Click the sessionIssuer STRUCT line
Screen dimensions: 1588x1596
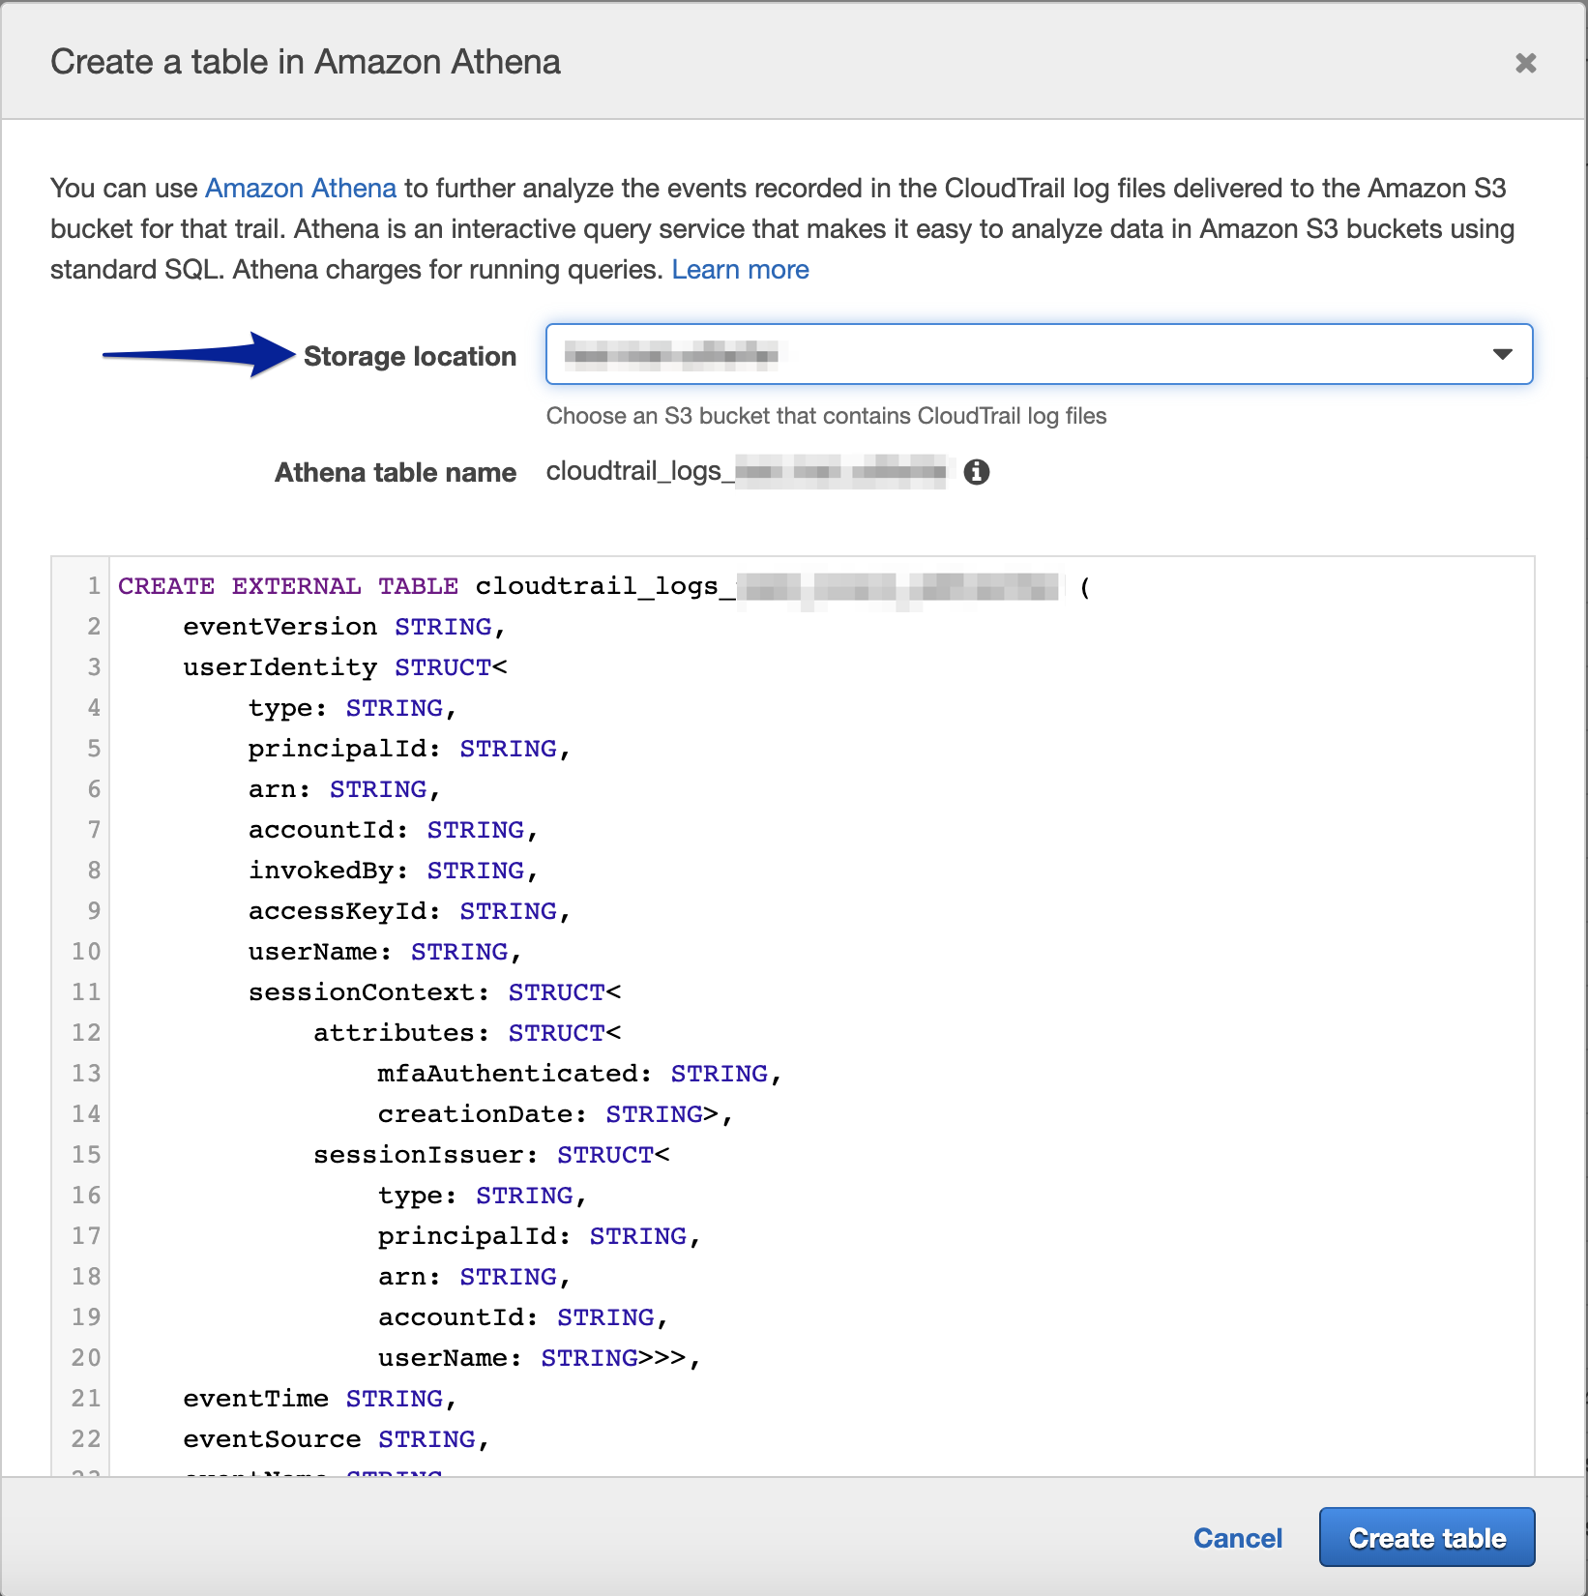coord(490,1155)
